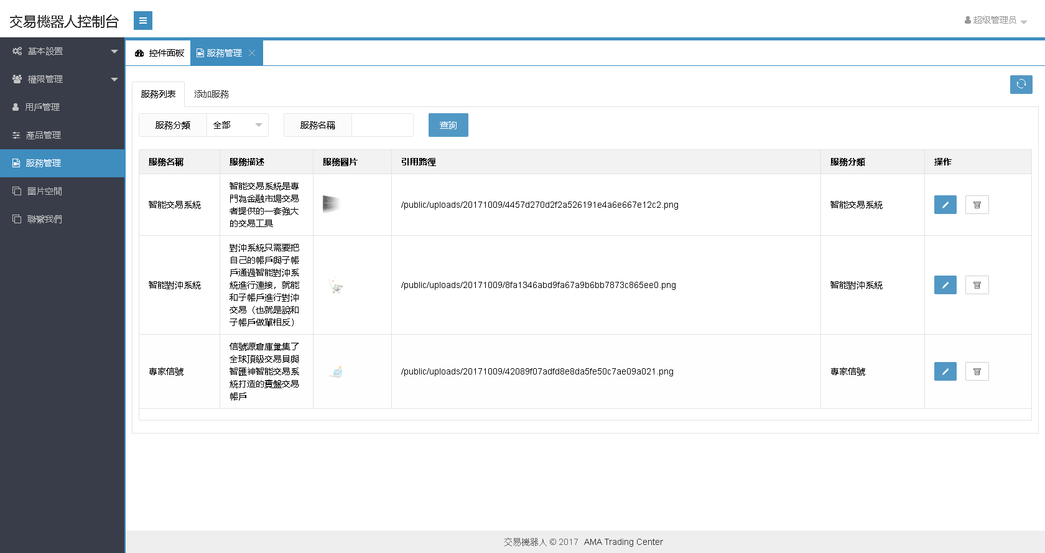Viewport: 1045px width, 553px height.
Task: Click the 圖片空間 copy icon in sidebar
Action: (x=17, y=191)
